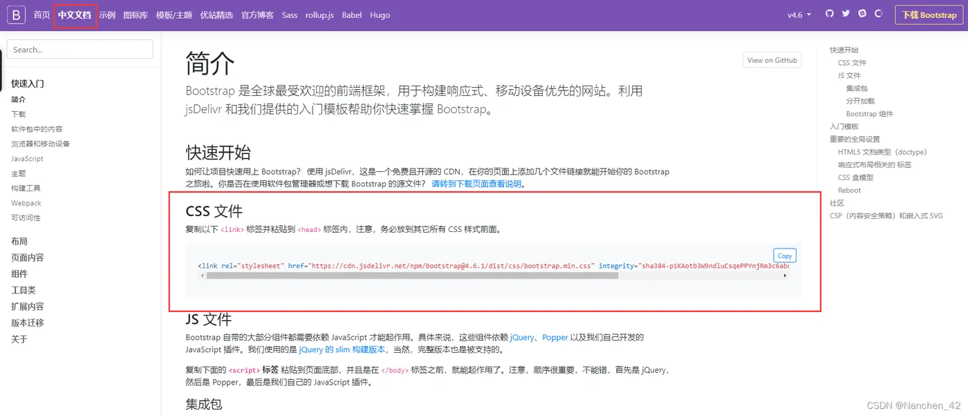Jump to Bootstrap 组件 in right TOC

pyautogui.click(x=870, y=114)
